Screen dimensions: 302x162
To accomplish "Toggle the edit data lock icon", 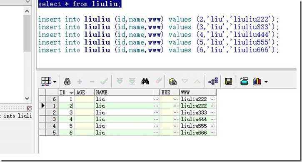I will pos(67,82).
